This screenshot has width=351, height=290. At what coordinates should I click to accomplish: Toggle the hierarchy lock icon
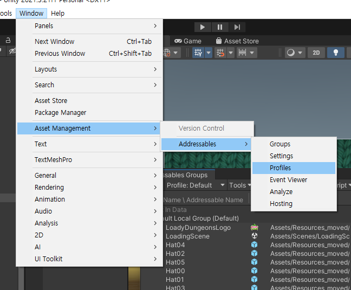point(8,40)
